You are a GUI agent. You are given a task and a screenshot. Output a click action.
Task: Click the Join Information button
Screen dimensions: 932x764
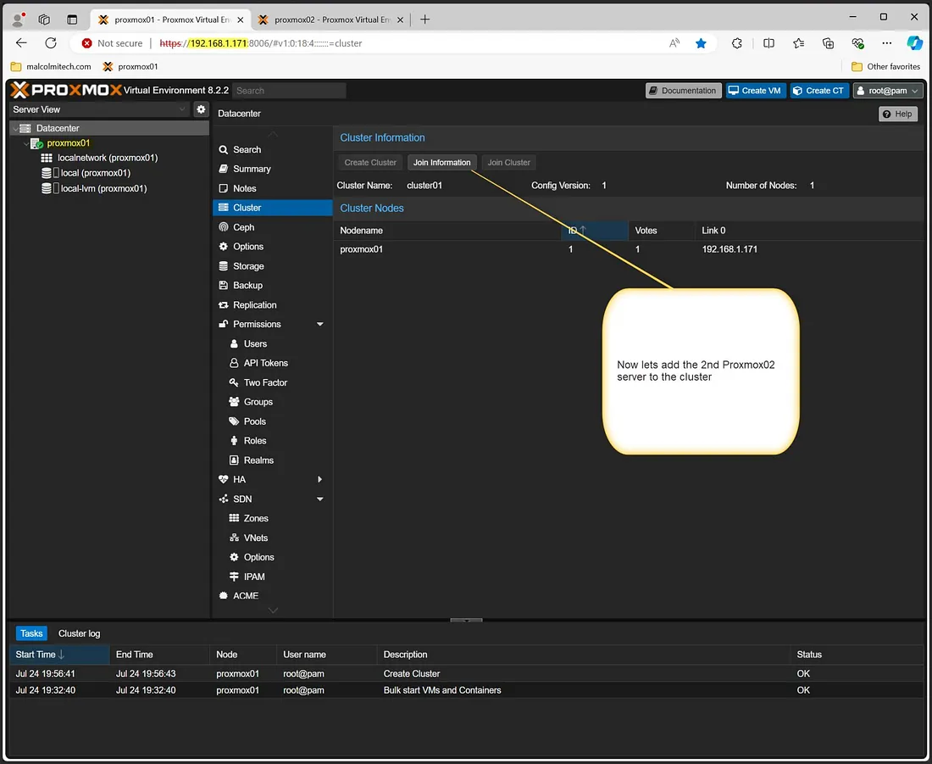(x=441, y=163)
